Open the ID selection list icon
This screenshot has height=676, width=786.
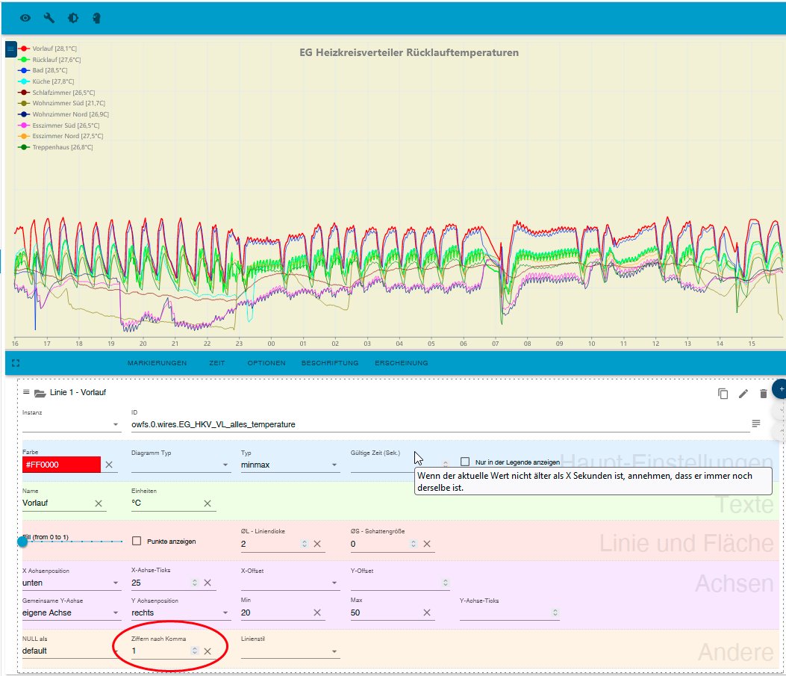(756, 424)
